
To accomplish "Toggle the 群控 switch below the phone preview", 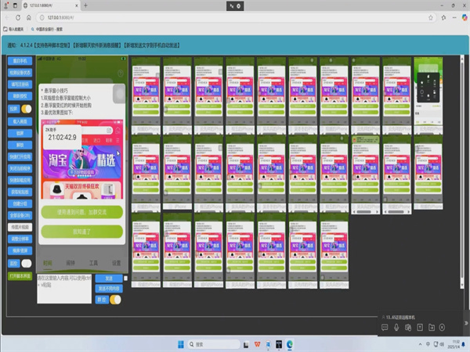I will tap(115, 299).
